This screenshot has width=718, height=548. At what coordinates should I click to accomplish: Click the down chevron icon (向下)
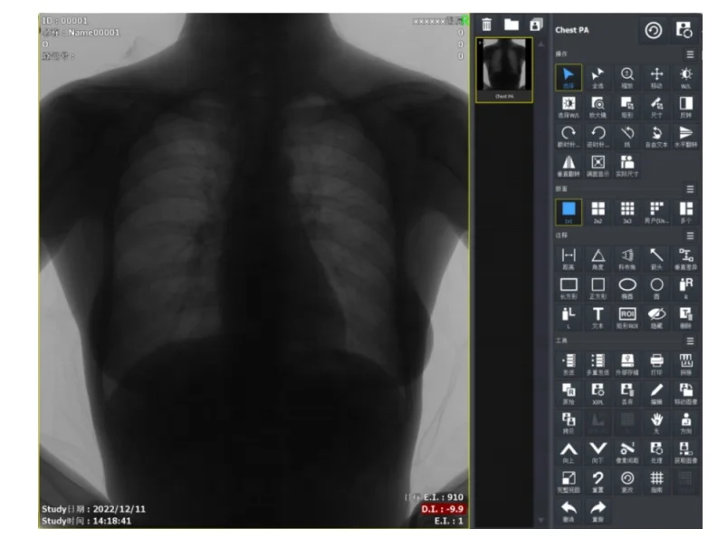(598, 452)
